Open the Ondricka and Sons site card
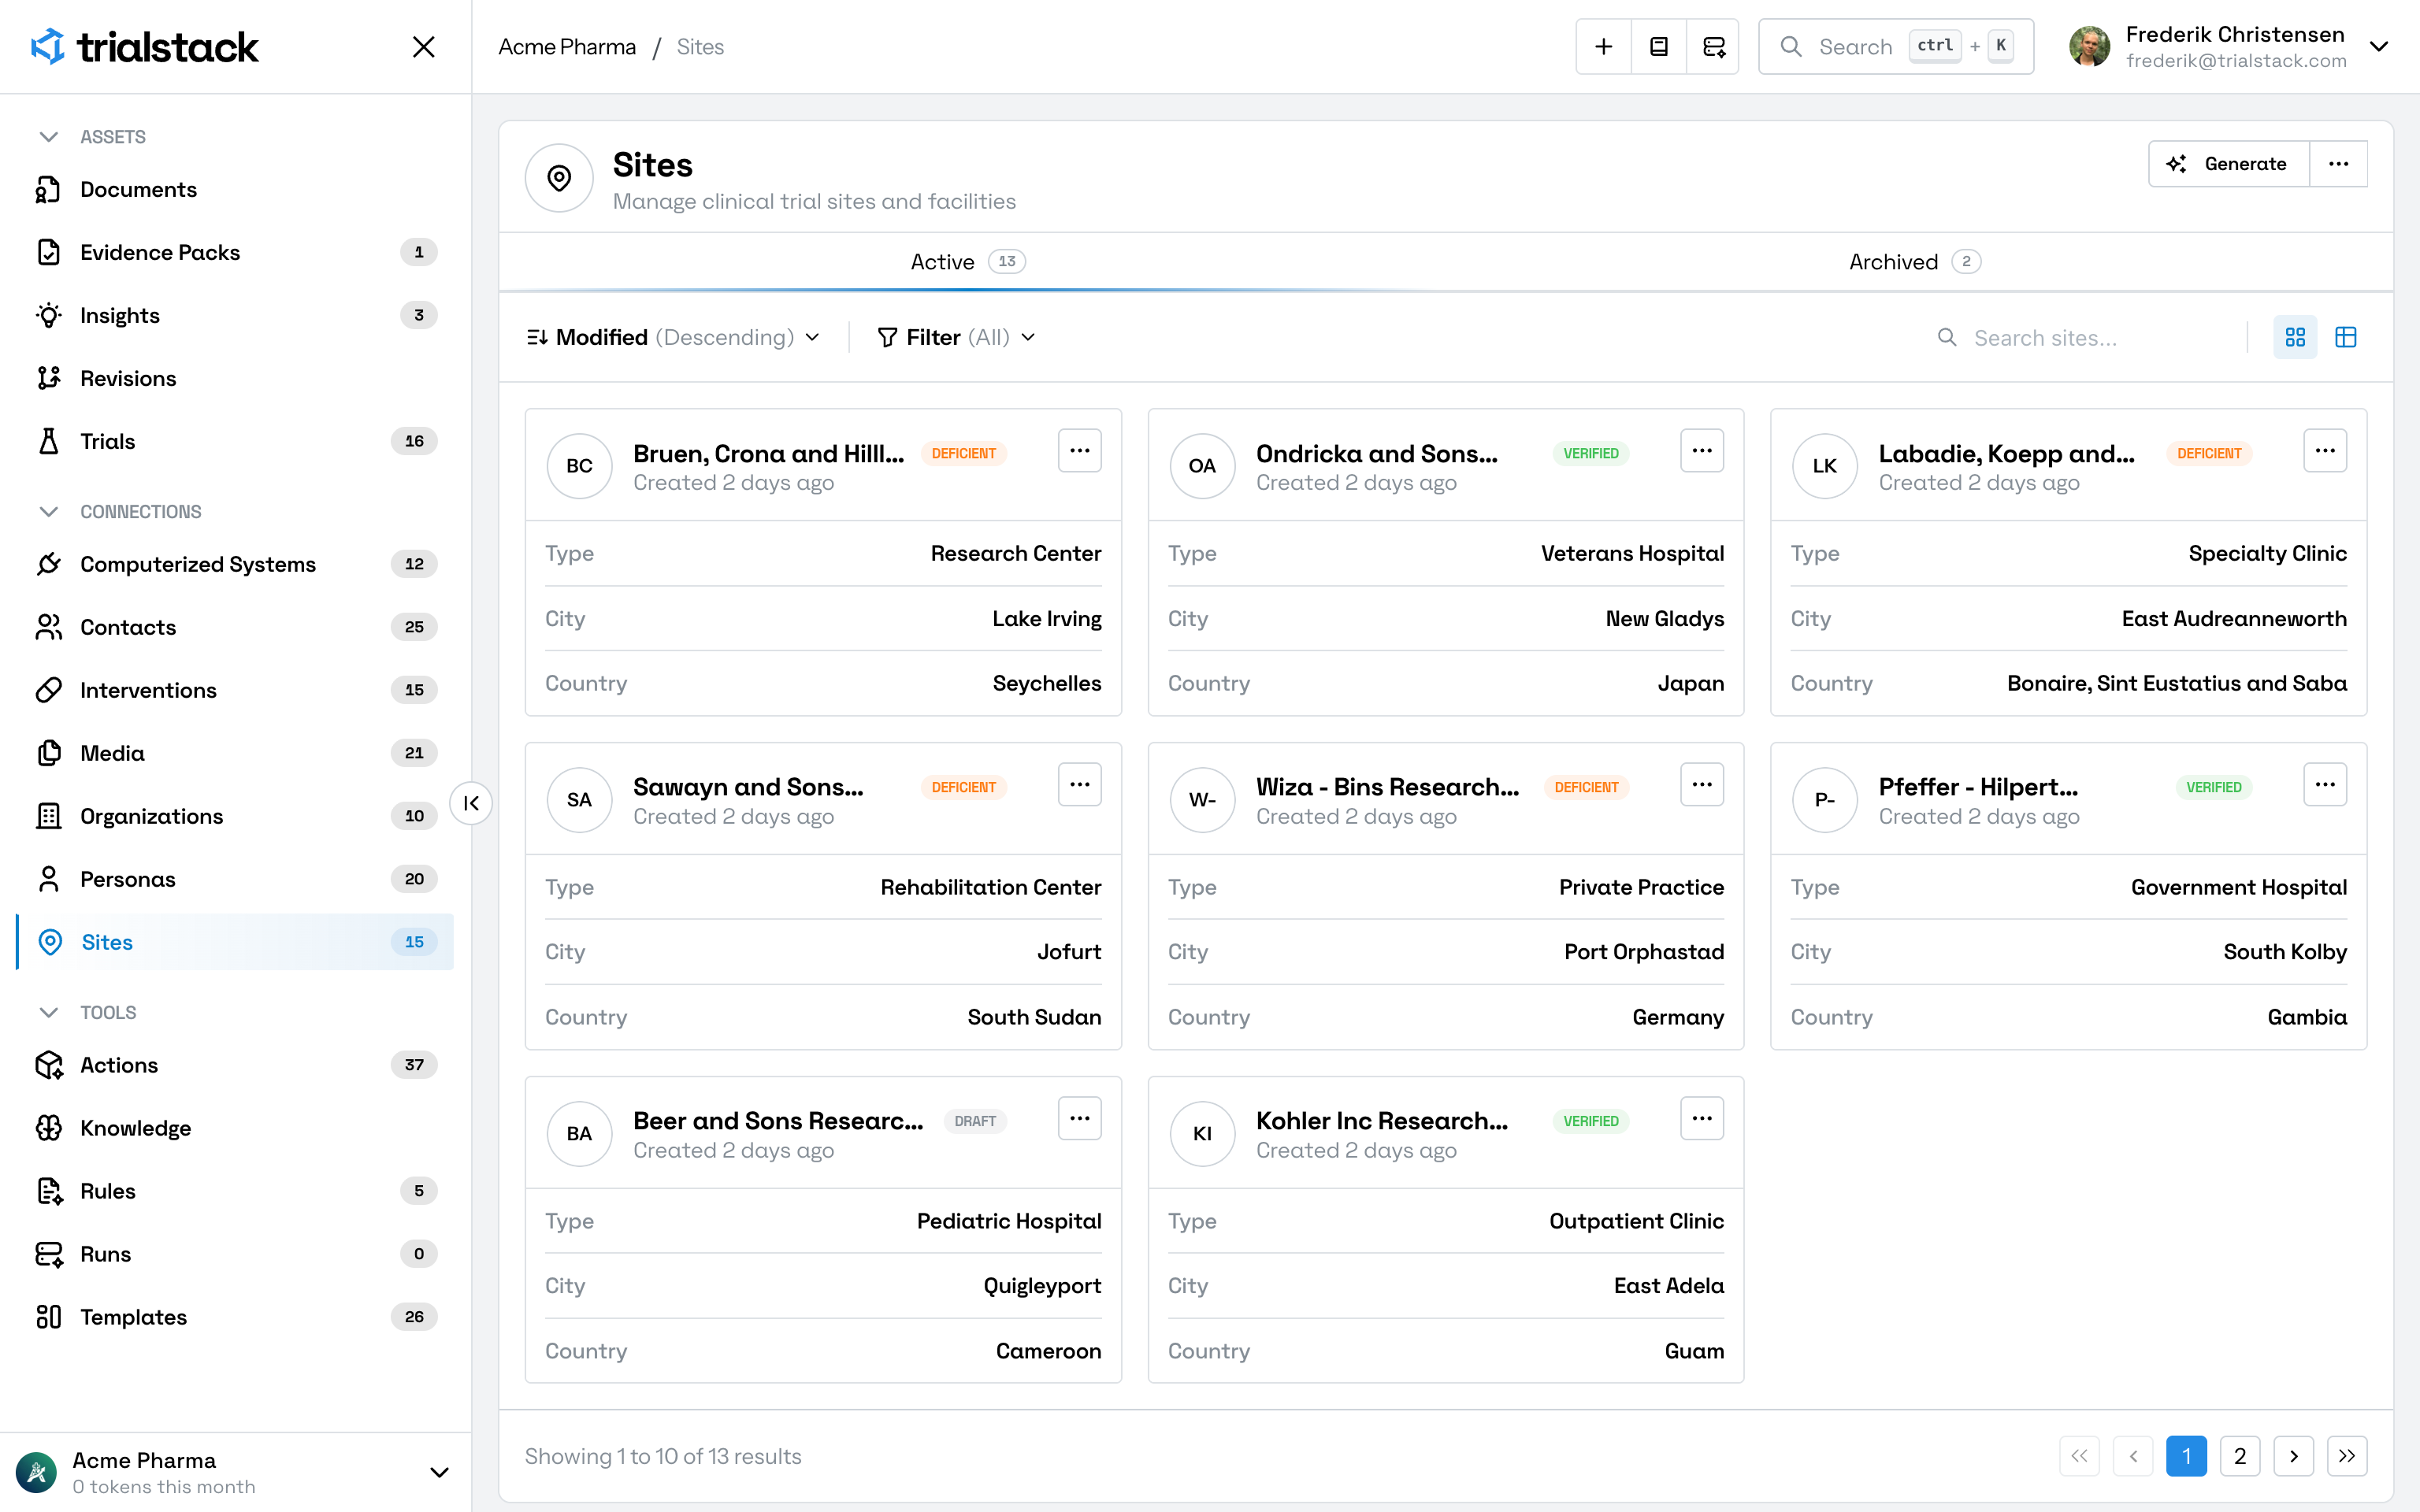This screenshot has height=1512, width=2420. point(1376,454)
